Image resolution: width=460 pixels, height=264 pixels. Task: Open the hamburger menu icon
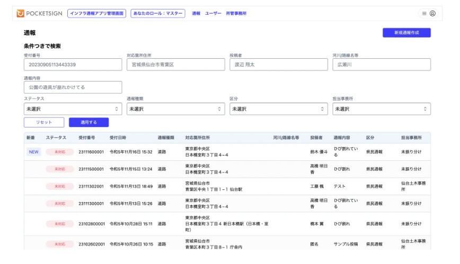coord(424,13)
